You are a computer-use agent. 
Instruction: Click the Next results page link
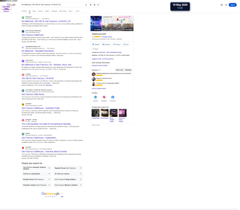62,197
